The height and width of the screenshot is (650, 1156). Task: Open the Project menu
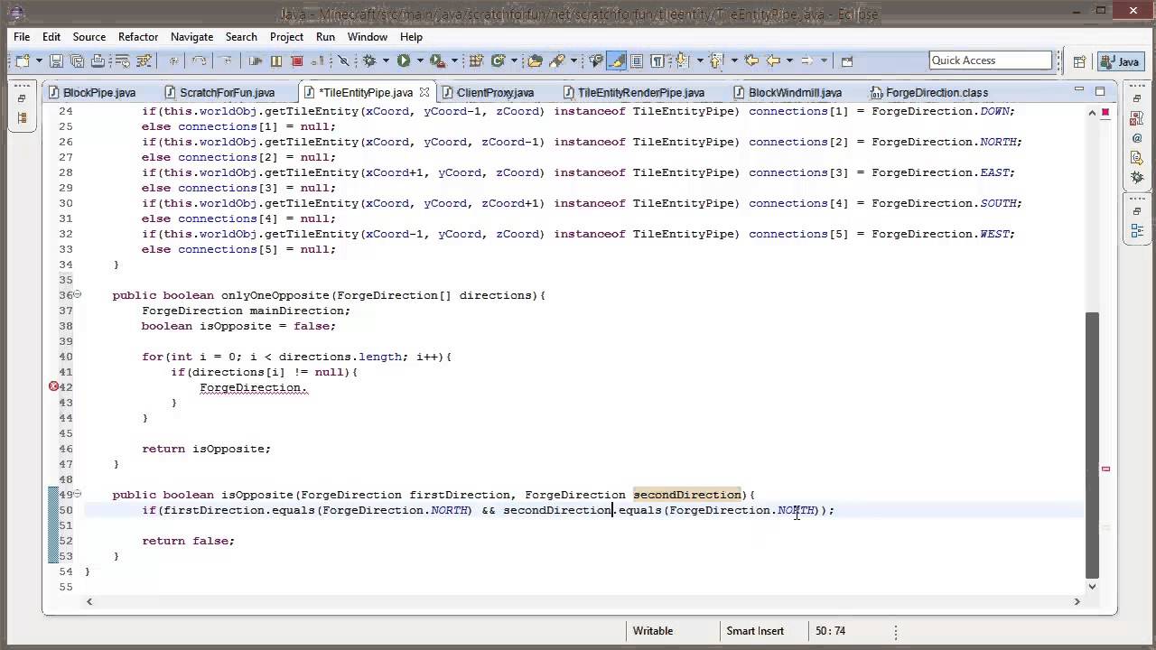tap(286, 37)
